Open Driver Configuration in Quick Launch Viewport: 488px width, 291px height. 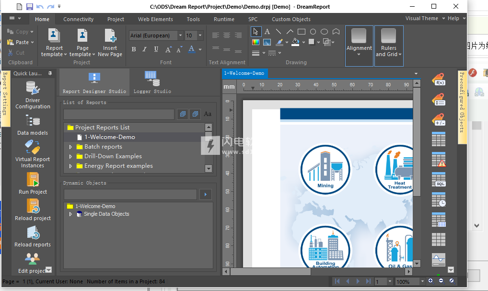pyautogui.click(x=33, y=95)
